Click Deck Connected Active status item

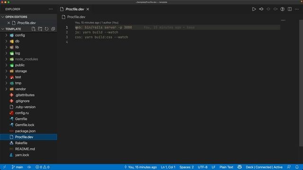(x=264, y=167)
